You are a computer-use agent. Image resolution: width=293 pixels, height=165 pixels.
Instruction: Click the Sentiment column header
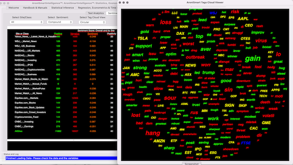pyautogui.click(x=92, y=33)
